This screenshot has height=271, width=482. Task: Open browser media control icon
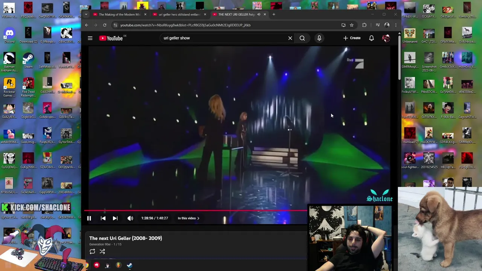378,25
